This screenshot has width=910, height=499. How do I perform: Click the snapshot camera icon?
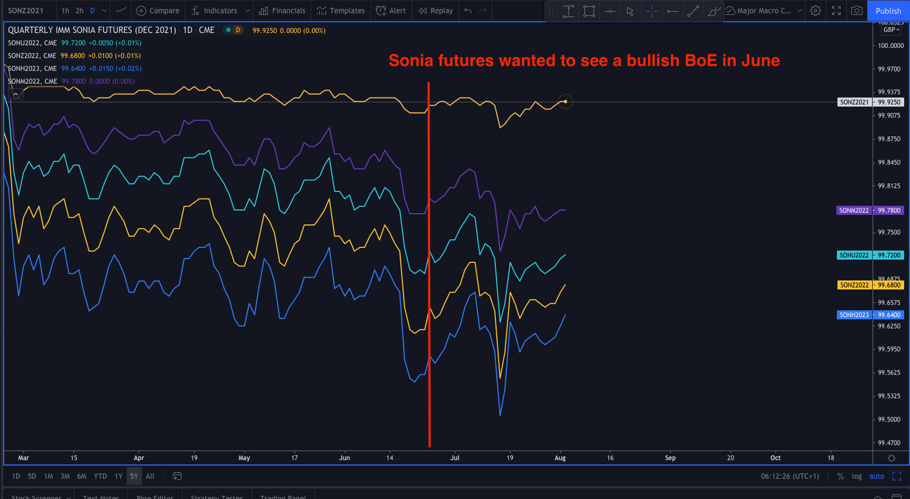(857, 11)
